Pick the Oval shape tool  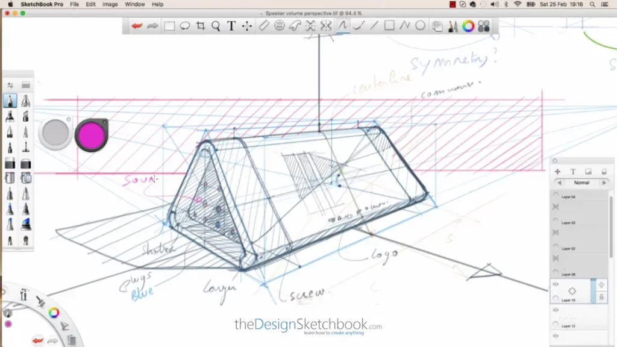point(420,26)
